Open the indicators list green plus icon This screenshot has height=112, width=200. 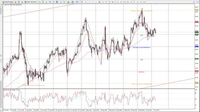pyautogui.click(x=68, y=2)
